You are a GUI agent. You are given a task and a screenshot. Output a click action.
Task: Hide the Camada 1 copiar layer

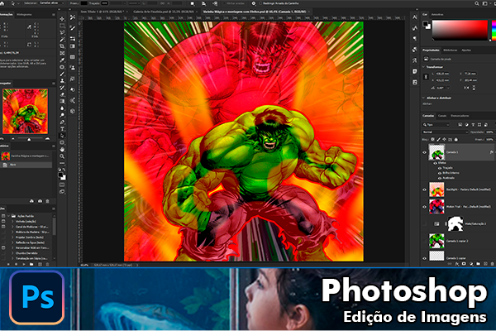(425, 258)
